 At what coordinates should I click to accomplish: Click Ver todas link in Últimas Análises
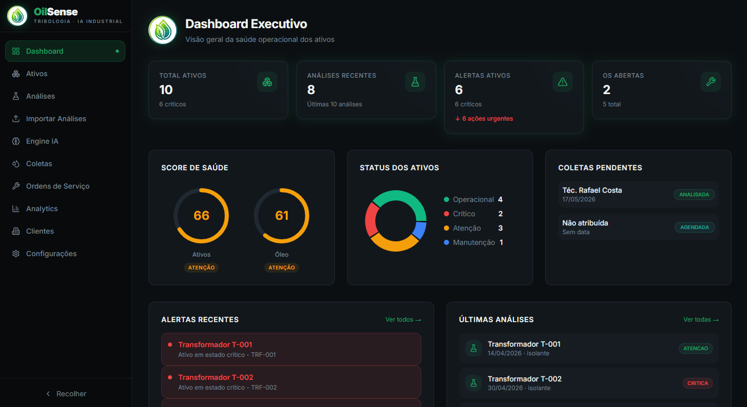click(701, 320)
